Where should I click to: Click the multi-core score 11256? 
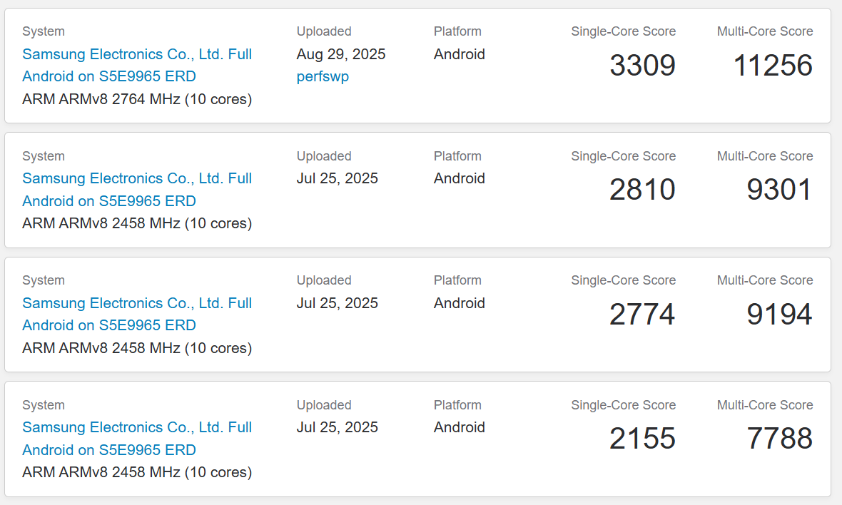coord(773,66)
